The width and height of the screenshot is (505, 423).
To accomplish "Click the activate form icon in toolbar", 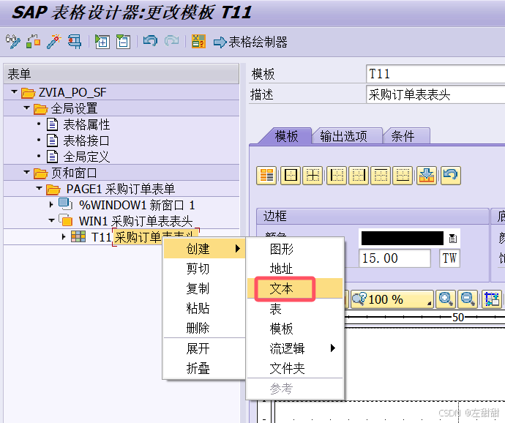I will click(x=34, y=42).
